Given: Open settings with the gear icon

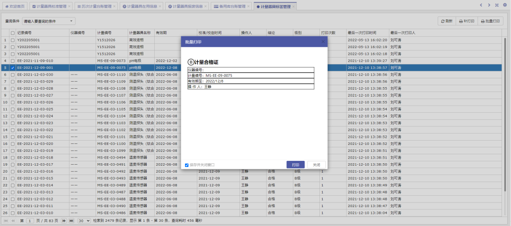Looking at the screenshot, I should pyautogui.click(x=505, y=5).
